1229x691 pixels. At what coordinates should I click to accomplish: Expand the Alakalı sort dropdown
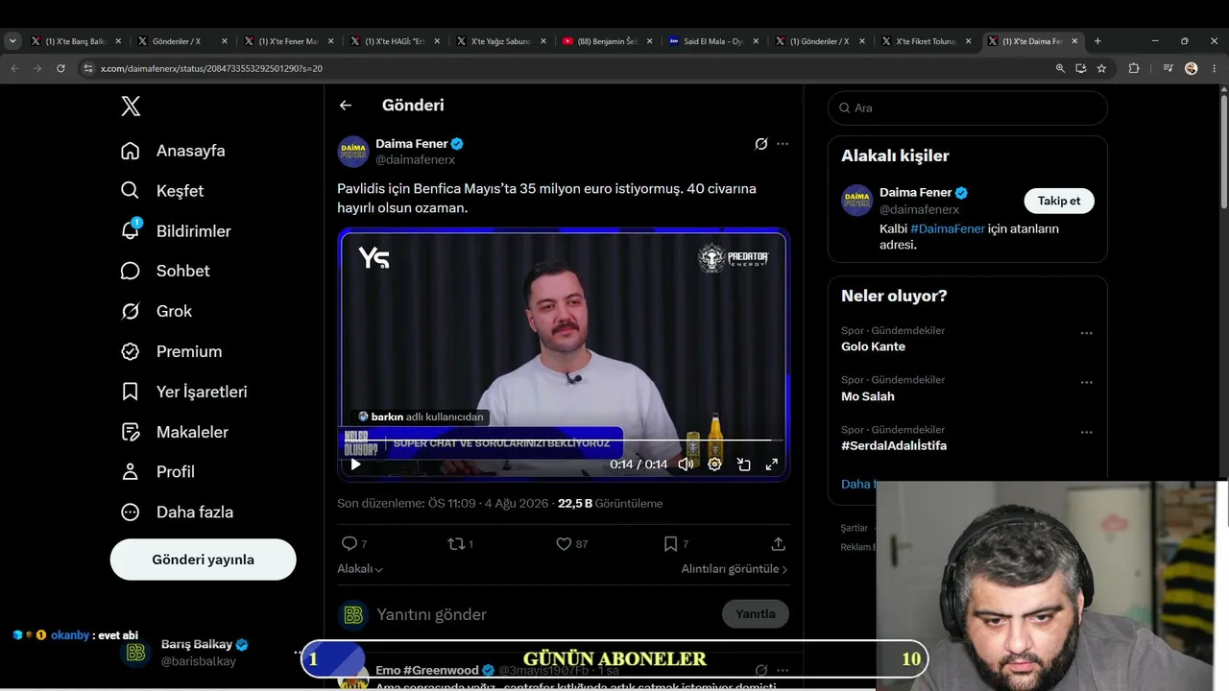click(x=360, y=569)
